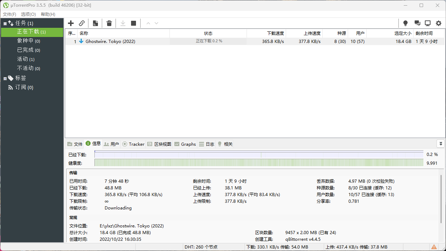Click the Create New Torrent file icon
The image size is (446, 251).
coord(95,23)
